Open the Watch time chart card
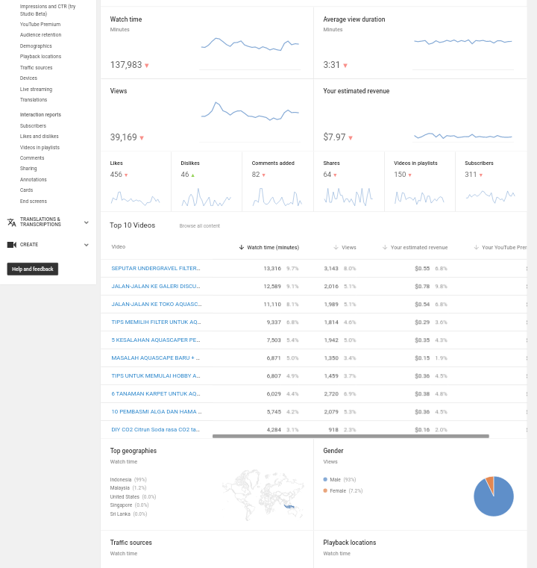Viewport: 537px width, 568px height. (x=206, y=43)
